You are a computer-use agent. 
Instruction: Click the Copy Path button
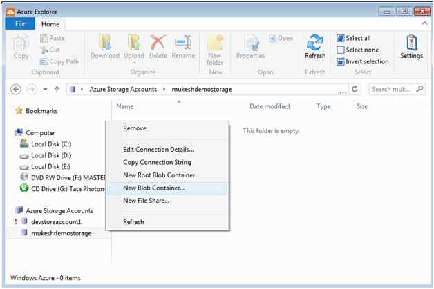coord(59,61)
